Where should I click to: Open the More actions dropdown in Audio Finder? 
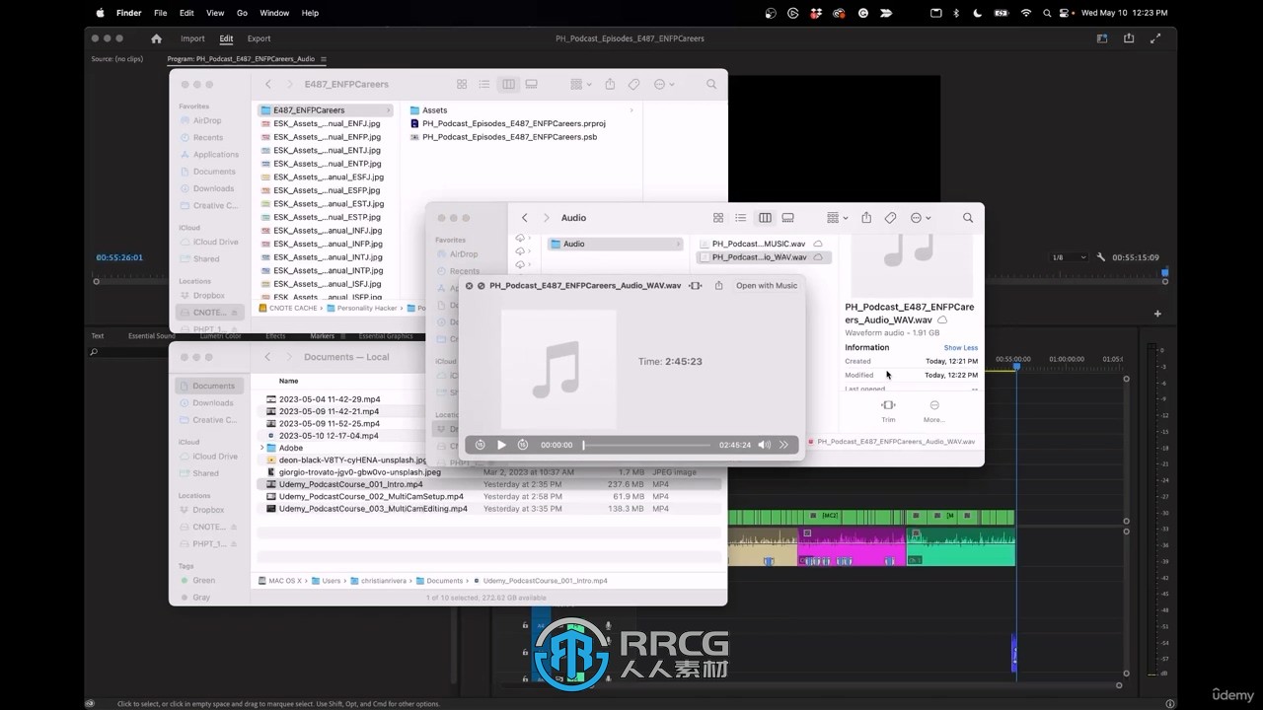920,218
